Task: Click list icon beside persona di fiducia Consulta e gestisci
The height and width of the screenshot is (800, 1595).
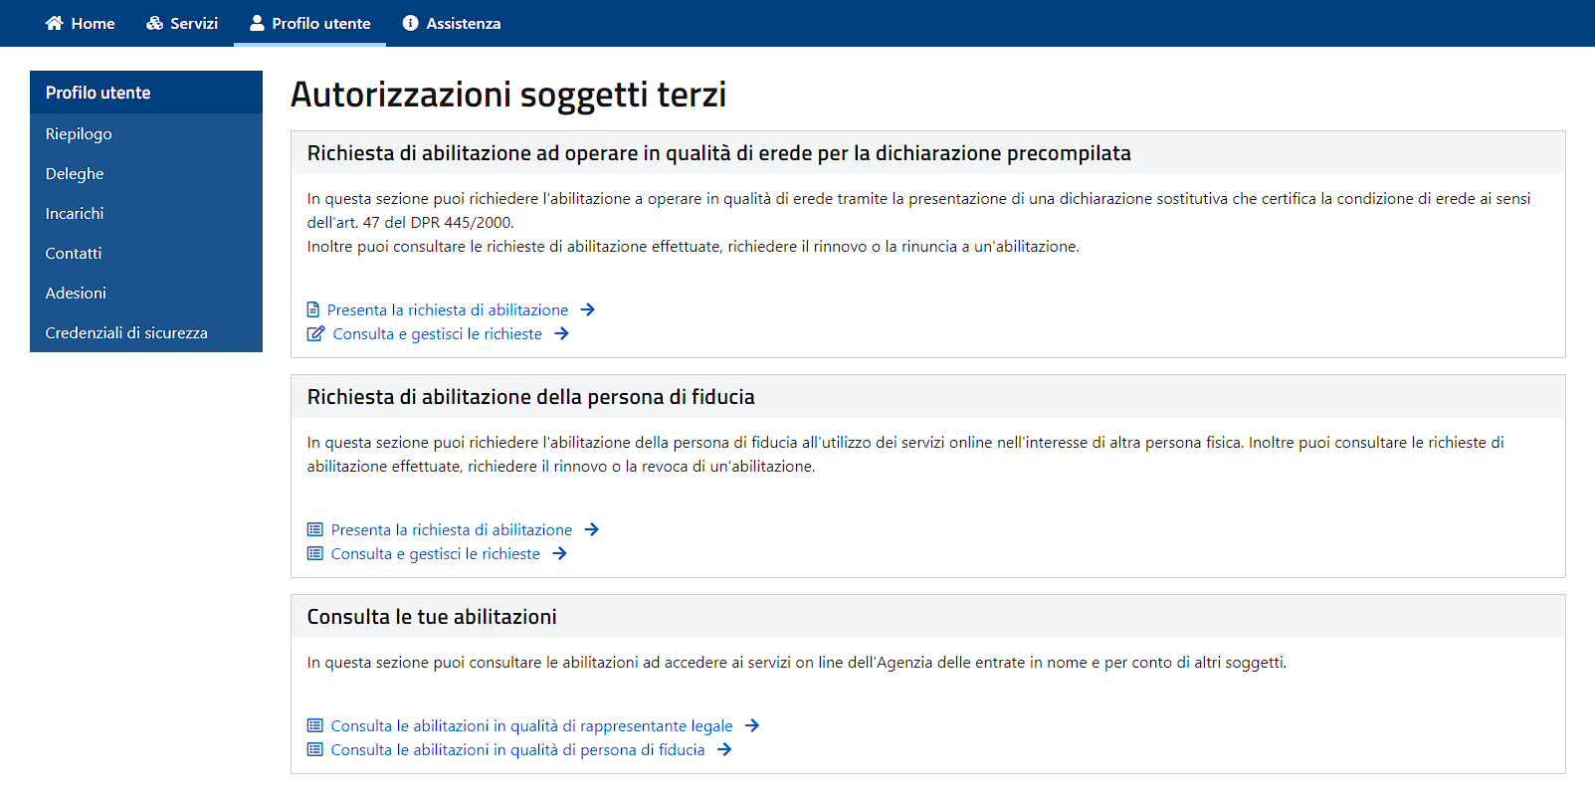Action: click(315, 553)
